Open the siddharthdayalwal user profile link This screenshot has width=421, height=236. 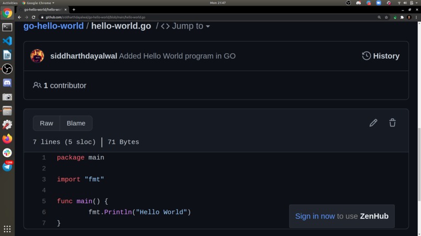(x=84, y=56)
